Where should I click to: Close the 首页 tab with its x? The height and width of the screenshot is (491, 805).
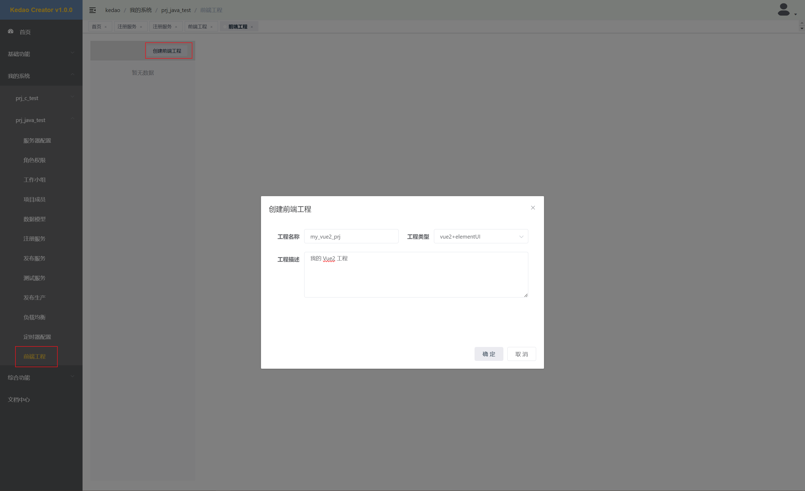(106, 27)
